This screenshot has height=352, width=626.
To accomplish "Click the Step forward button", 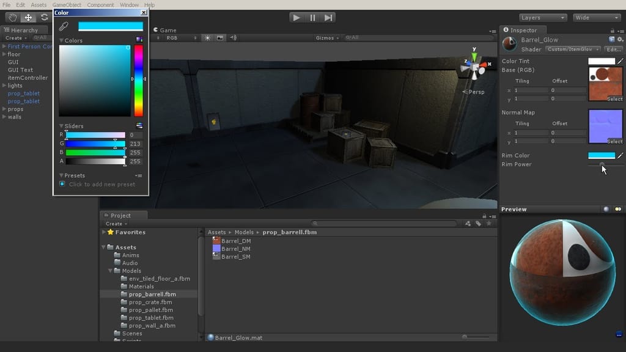I will point(329,18).
